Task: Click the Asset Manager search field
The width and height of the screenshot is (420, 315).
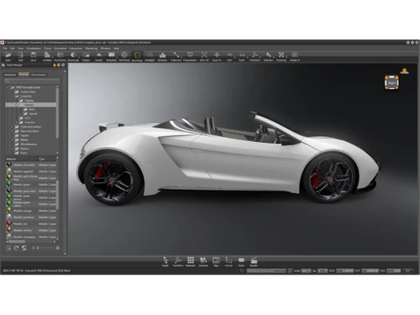Action: point(32,81)
